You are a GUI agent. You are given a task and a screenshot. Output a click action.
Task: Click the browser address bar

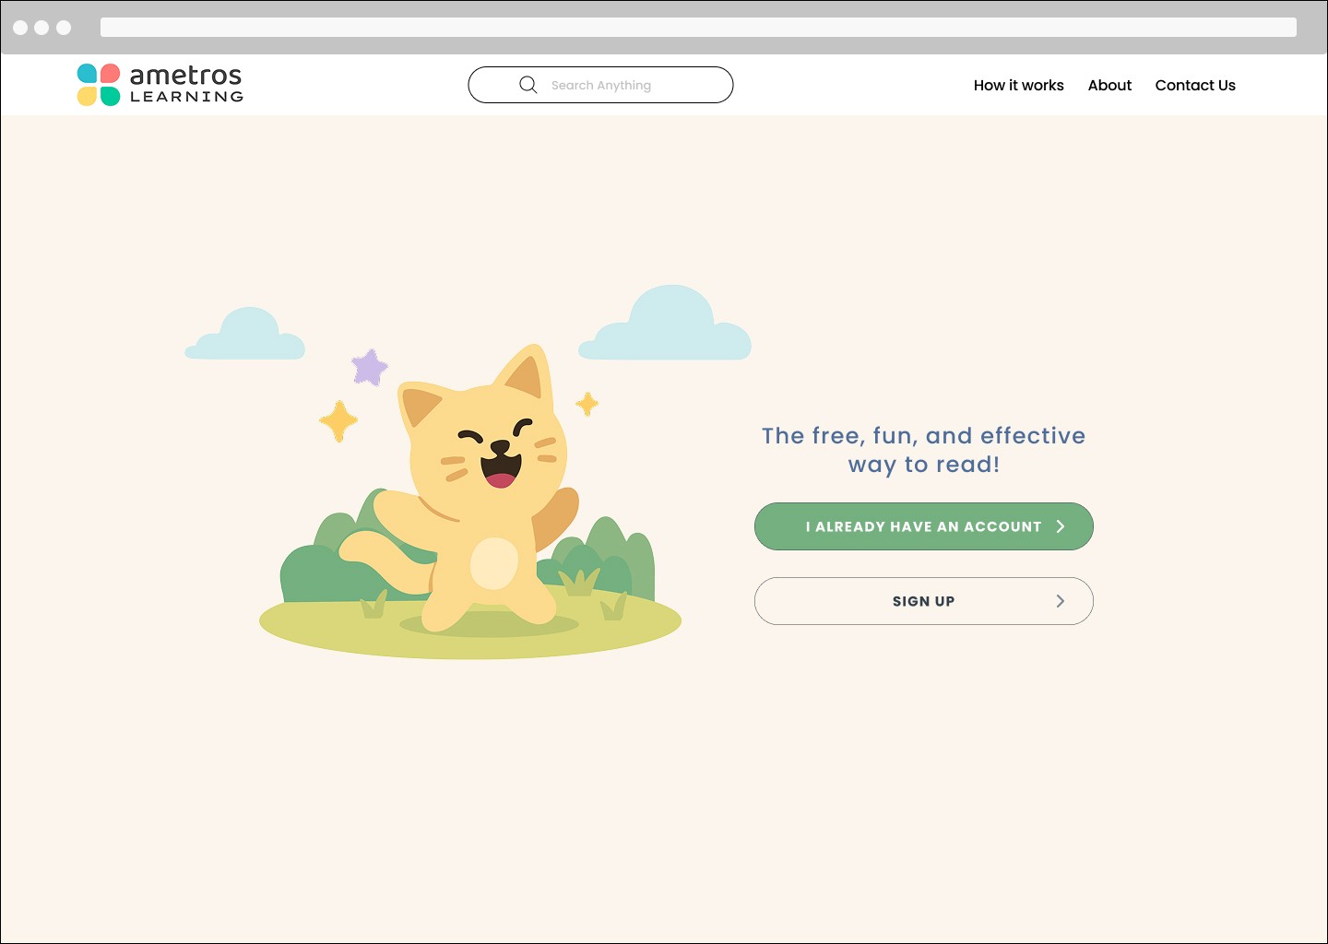click(x=698, y=28)
